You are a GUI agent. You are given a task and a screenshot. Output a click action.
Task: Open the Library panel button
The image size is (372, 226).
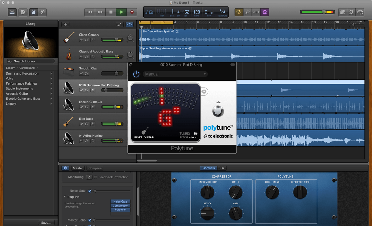click(12, 12)
